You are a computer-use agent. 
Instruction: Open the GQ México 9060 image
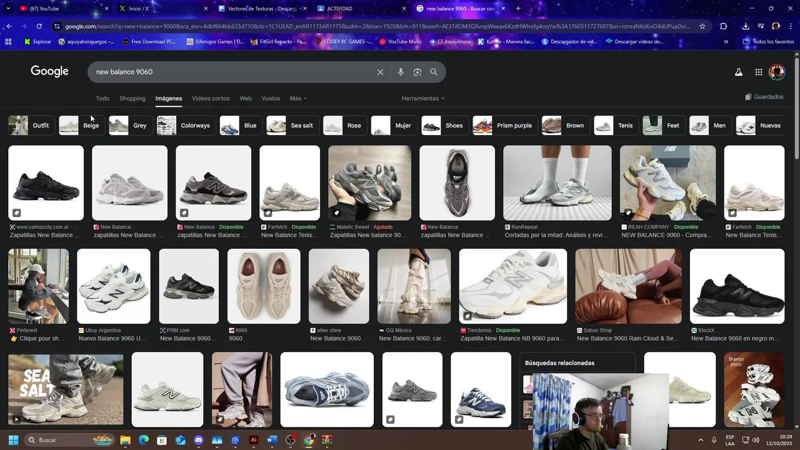414,286
